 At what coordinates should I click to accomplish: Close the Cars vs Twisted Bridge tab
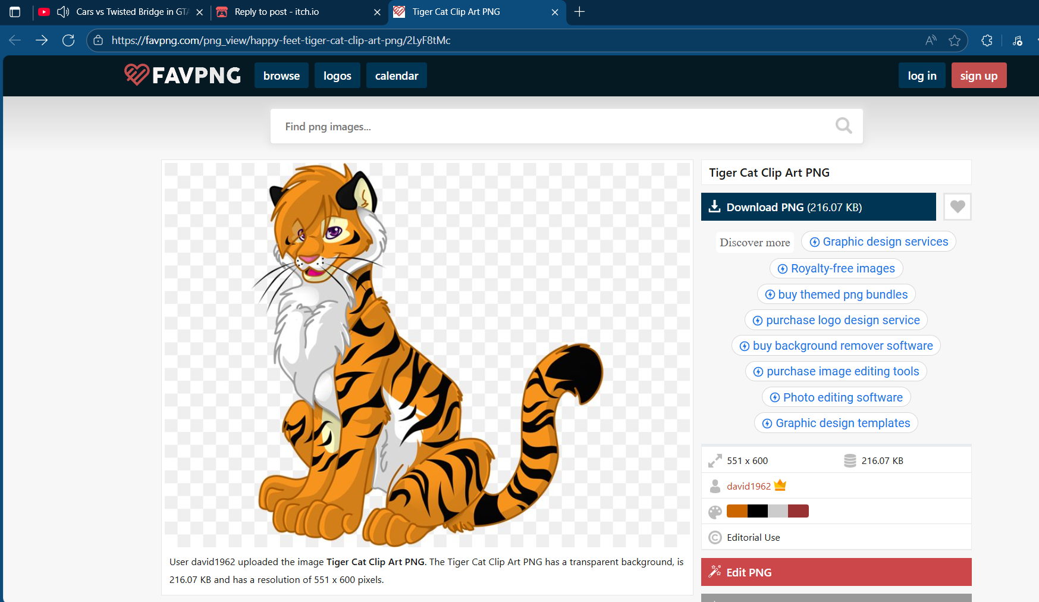point(200,12)
